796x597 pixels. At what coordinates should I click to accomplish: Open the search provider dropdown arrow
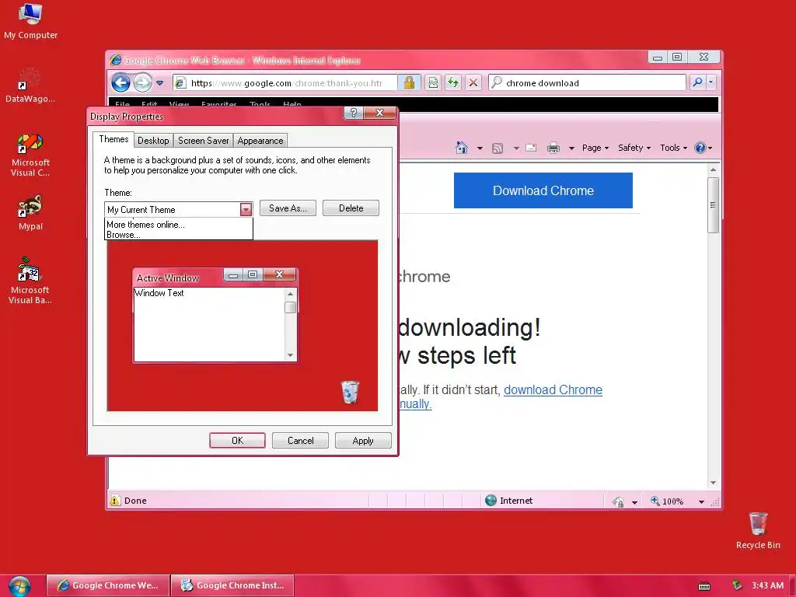click(710, 82)
